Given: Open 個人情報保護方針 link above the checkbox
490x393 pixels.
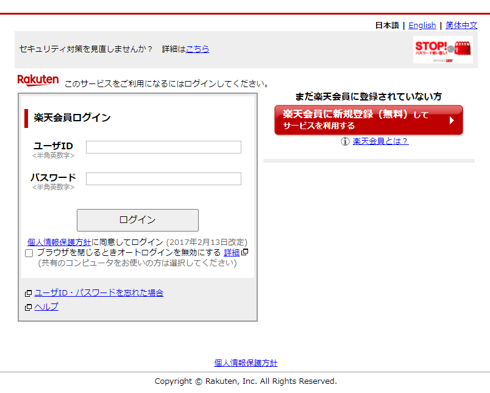Looking at the screenshot, I should pyautogui.click(x=59, y=242).
